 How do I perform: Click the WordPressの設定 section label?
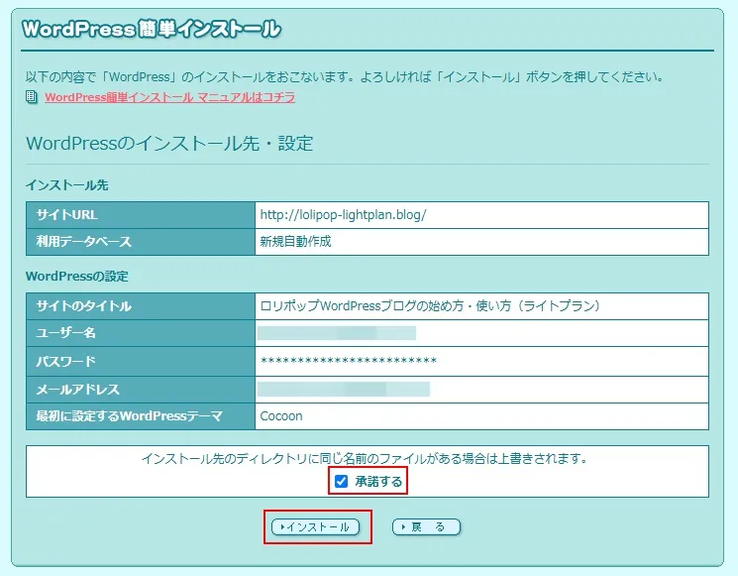(x=76, y=277)
